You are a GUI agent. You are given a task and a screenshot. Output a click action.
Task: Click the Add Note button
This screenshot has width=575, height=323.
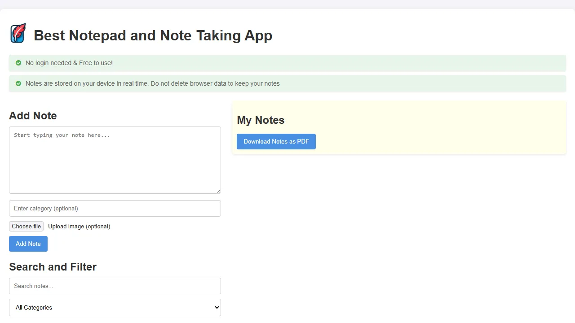28,244
